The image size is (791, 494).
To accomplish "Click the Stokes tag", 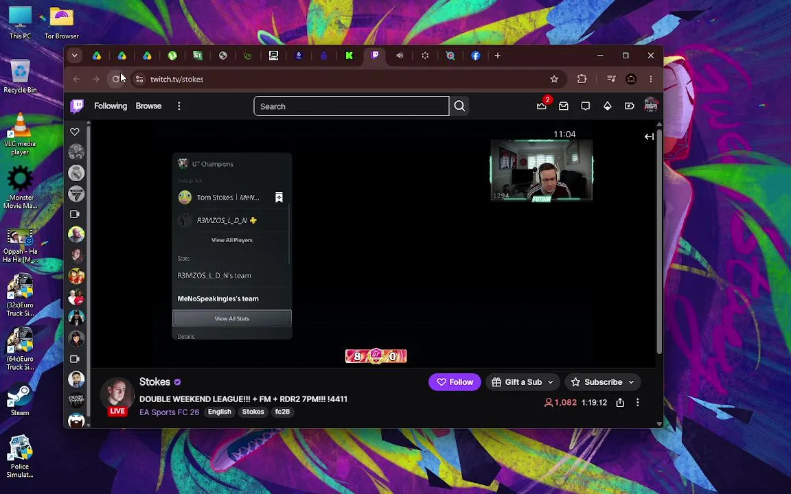I will click(253, 412).
